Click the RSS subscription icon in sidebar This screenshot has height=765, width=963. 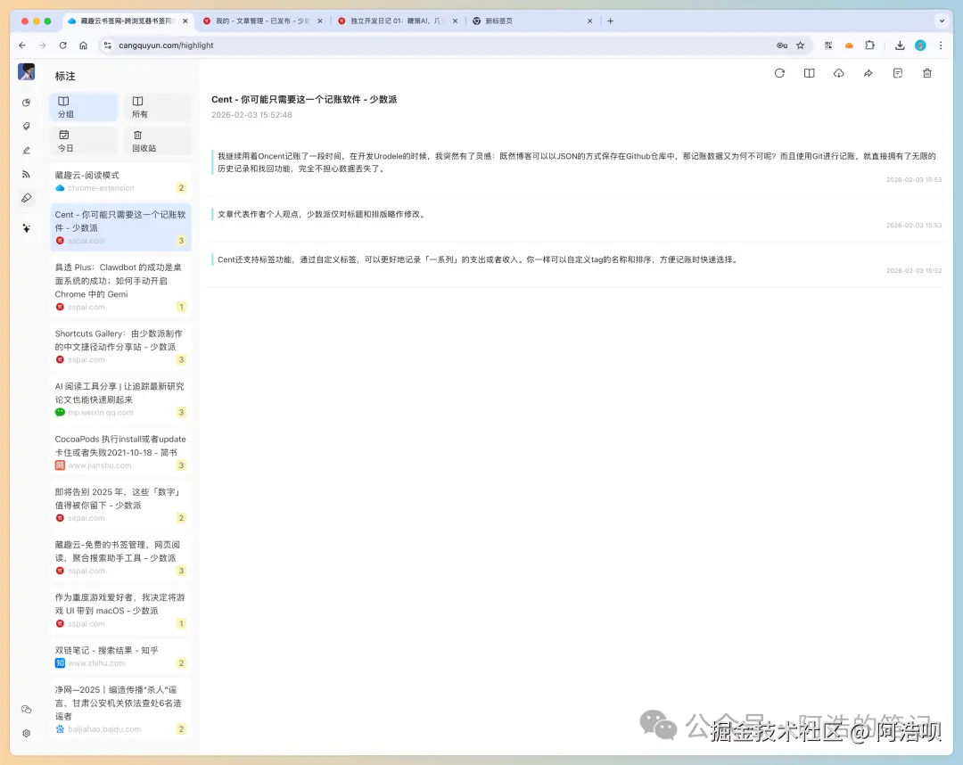(26, 173)
